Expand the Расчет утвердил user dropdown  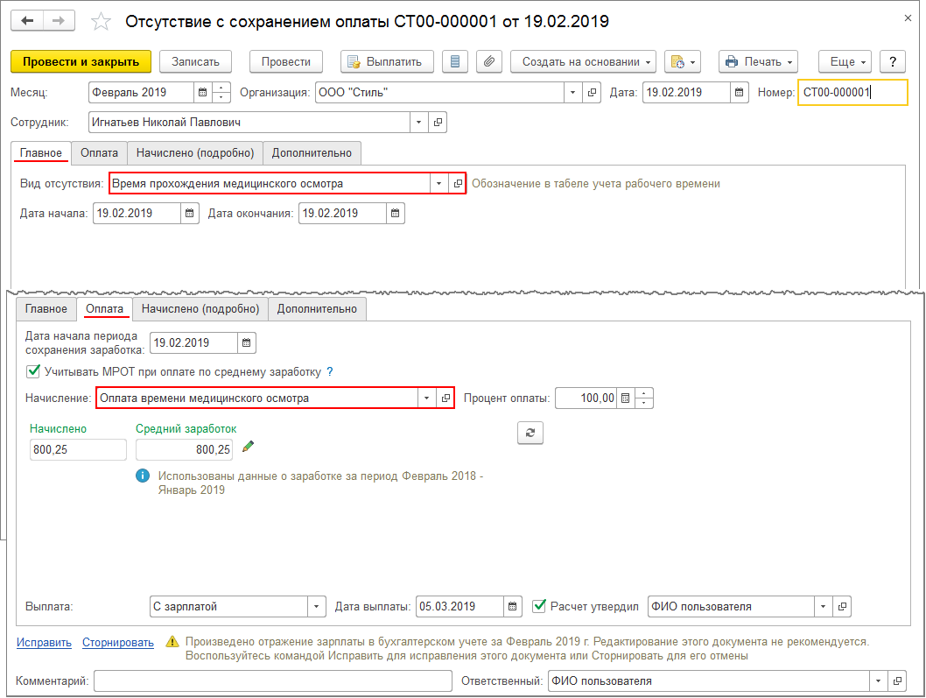point(824,606)
